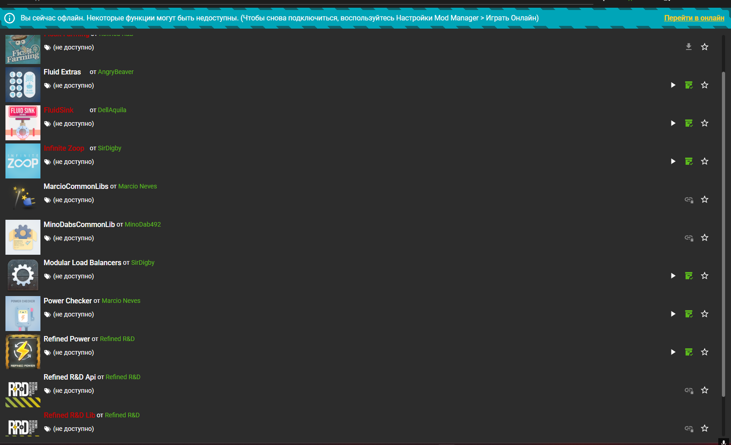Click the dependency link icon for MarcioCommonLibs
This screenshot has width=731, height=445.
pyautogui.click(x=689, y=199)
